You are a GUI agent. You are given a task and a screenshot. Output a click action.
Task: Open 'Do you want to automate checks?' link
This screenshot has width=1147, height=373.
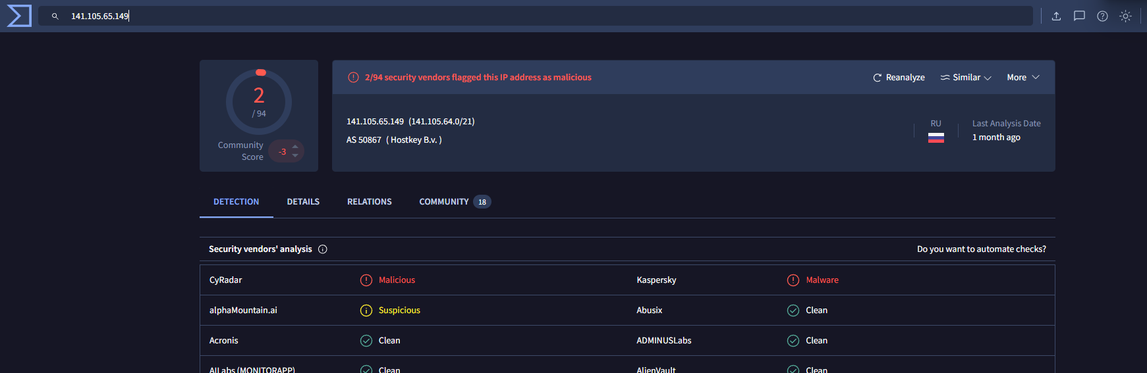pos(982,249)
